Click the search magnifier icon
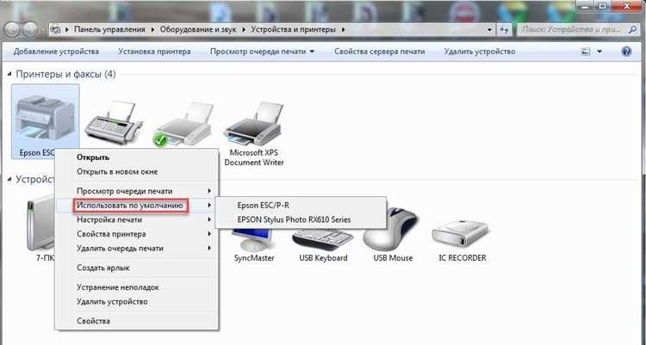Image resolution: width=646 pixels, height=345 pixels. coord(632,29)
